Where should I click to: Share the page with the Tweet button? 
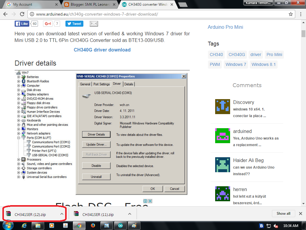tap(74, 24)
